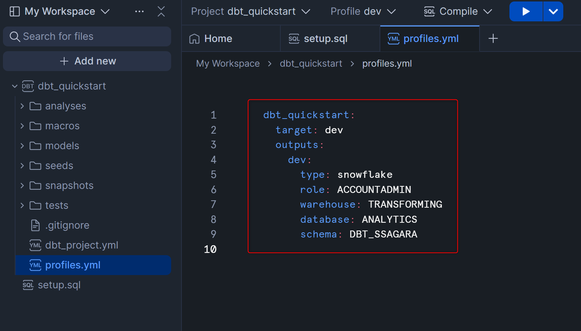Screen dimensions: 581x331
Task: Click the workspace panel layout icon
Action: [14, 11]
